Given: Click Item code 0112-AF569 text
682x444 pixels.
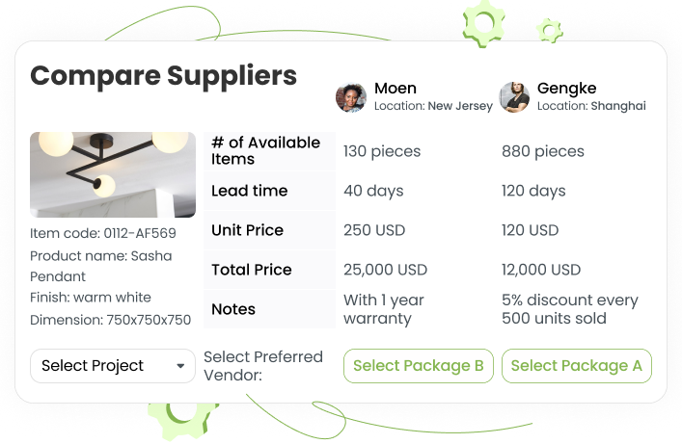Looking at the screenshot, I should pos(103,233).
